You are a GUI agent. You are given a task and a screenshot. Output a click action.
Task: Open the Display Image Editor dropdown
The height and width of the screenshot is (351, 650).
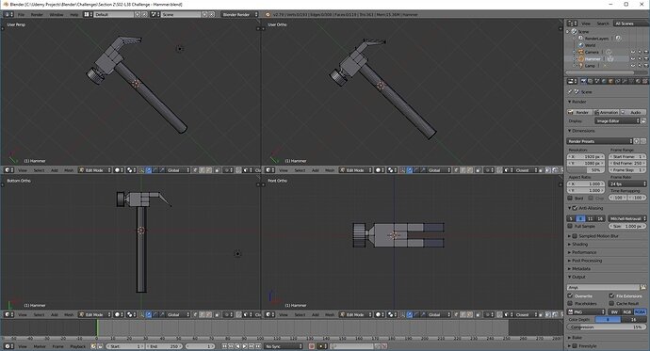tap(618, 120)
